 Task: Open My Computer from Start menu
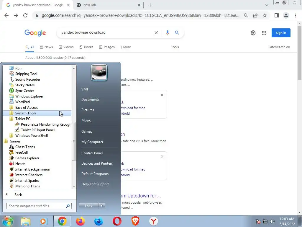click(92, 142)
